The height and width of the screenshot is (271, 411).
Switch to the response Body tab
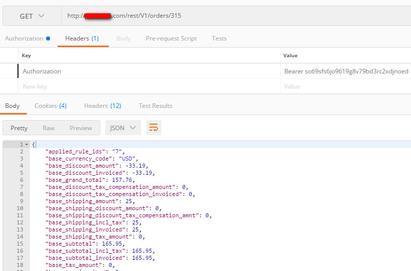click(x=12, y=106)
